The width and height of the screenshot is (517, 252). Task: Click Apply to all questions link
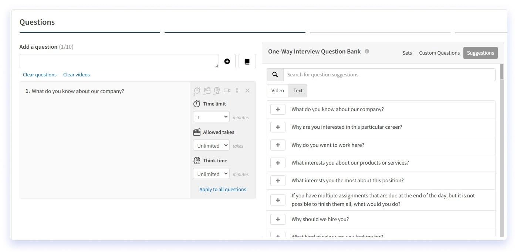(223, 189)
